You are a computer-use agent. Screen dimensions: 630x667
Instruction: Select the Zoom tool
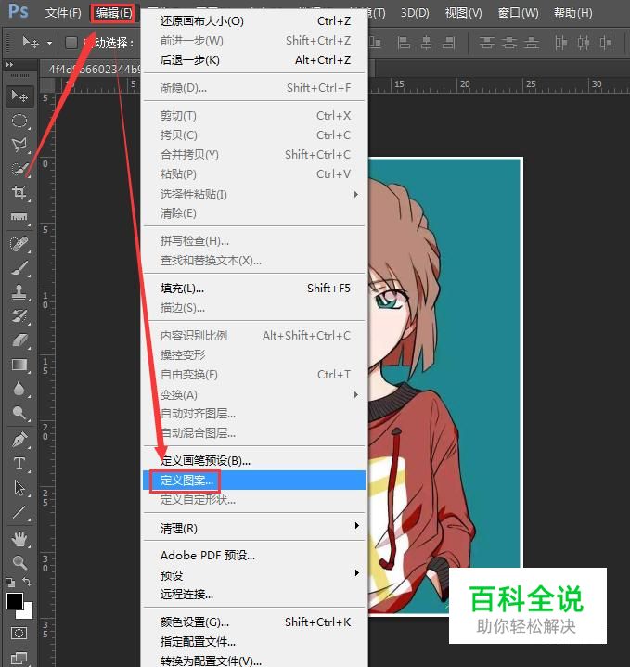click(19, 563)
